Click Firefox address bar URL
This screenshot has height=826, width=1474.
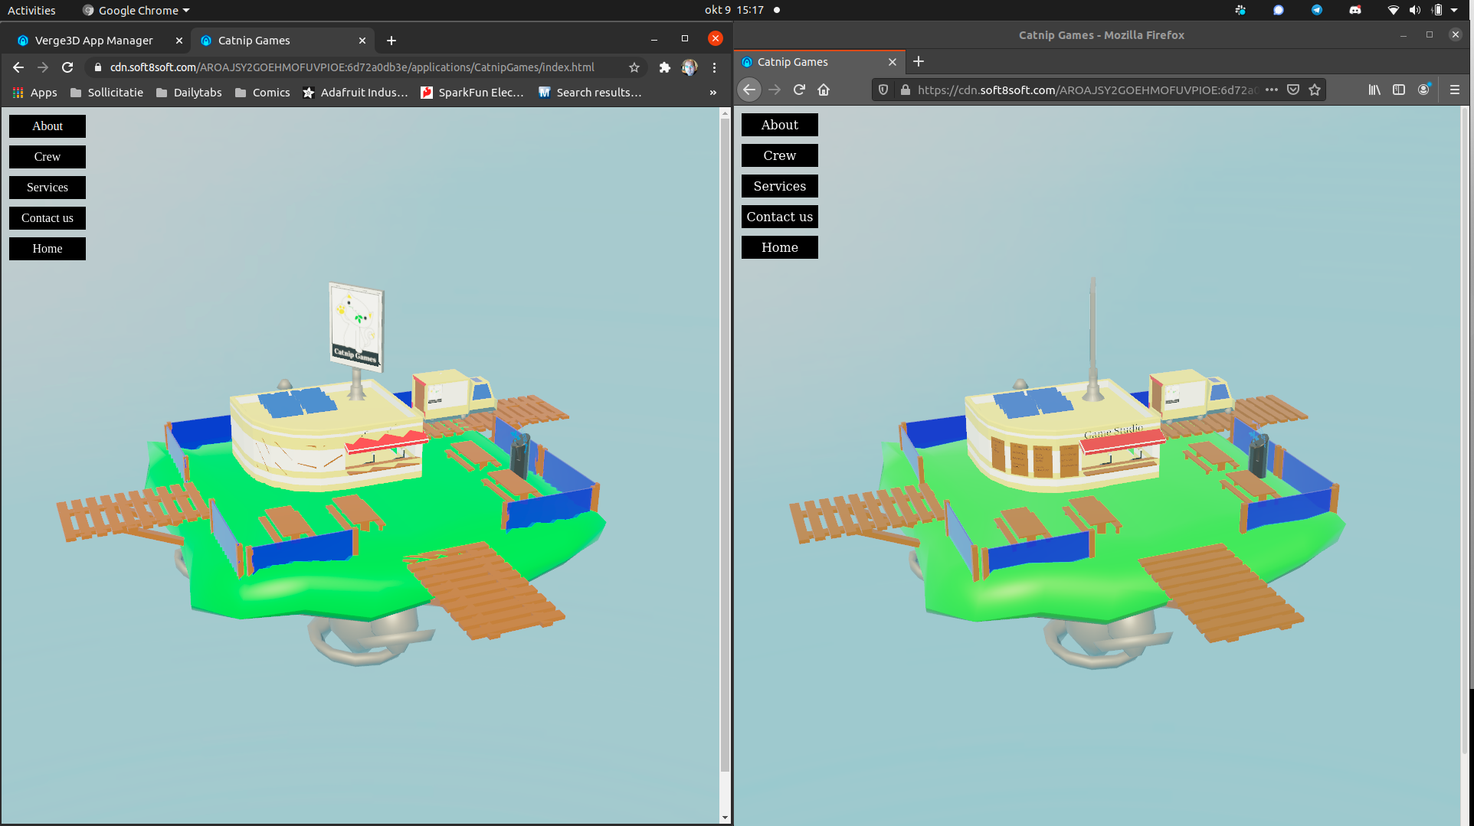pos(1088,90)
